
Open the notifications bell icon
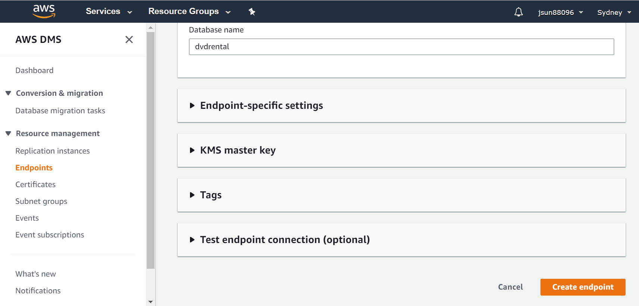[x=518, y=12]
